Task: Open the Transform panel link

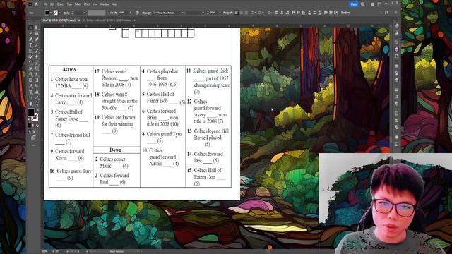Action: coord(345,13)
